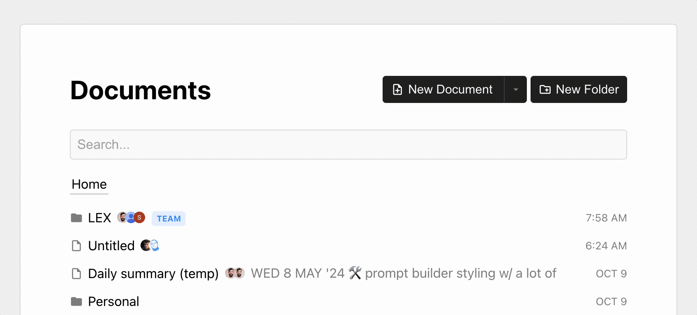Expand the New Document dropdown arrow
The image size is (697, 315).
tap(516, 89)
